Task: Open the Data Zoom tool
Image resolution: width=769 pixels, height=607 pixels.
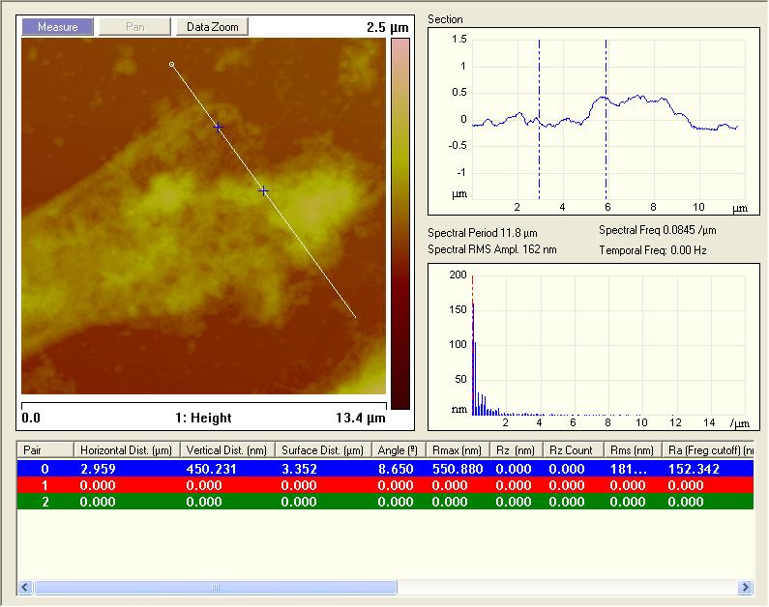Action: point(212,27)
